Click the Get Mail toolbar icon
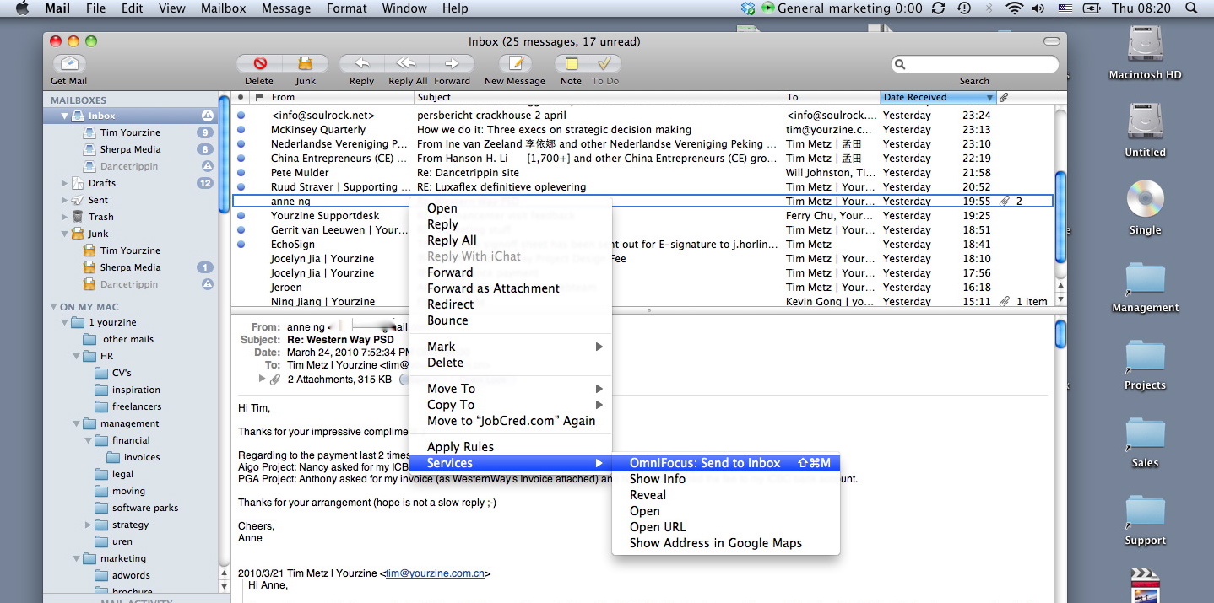Screen dimensions: 1214x603 point(69,64)
